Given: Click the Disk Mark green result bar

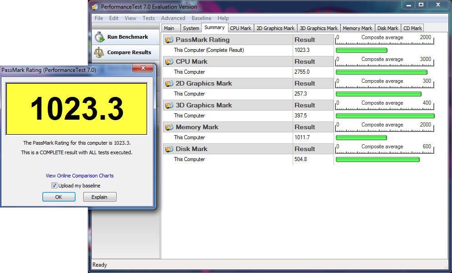Looking at the screenshot, I should (378, 159).
